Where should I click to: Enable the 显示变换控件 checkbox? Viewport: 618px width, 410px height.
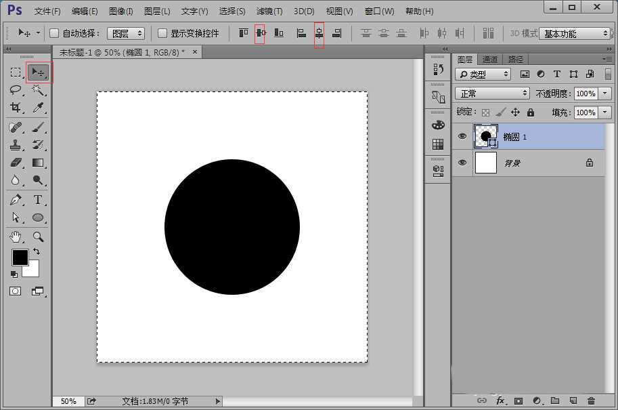(x=162, y=33)
